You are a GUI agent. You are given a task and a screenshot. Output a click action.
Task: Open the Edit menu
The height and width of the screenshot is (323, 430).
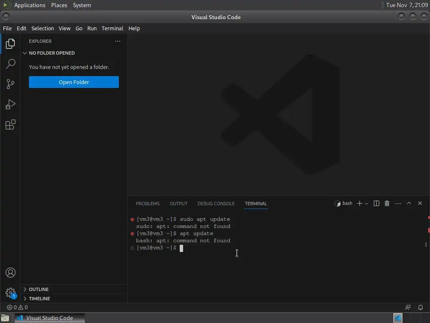click(x=21, y=28)
